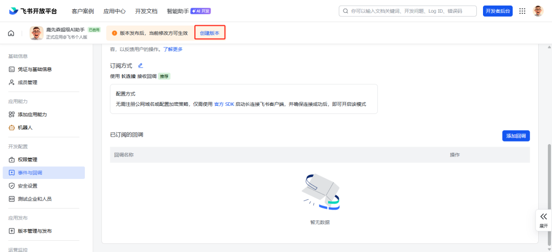
Task: Click the orange warning icon in banner
Action: tap(114, 33)
